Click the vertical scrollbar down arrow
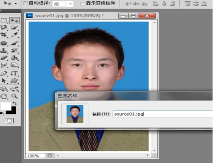This screenshot has width=213, height=163. [154, 150]
